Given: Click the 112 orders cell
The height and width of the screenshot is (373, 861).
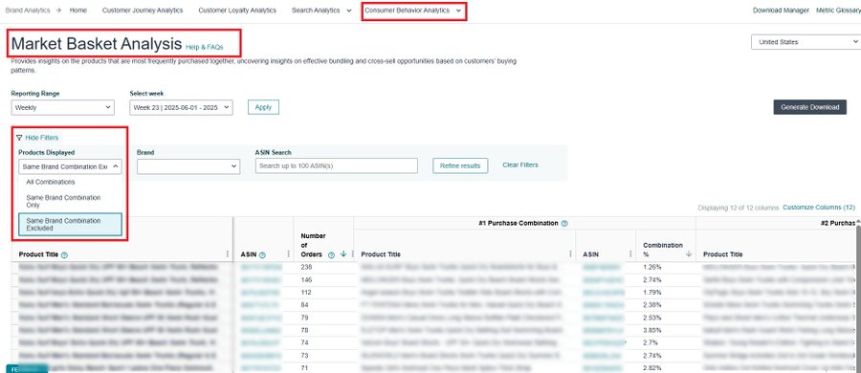Looking at the screenshot, I should pyautogui.click(x=306, y=293).
